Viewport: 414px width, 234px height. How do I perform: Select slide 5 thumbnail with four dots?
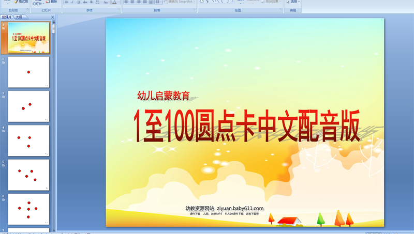click(x=29, y=175)
